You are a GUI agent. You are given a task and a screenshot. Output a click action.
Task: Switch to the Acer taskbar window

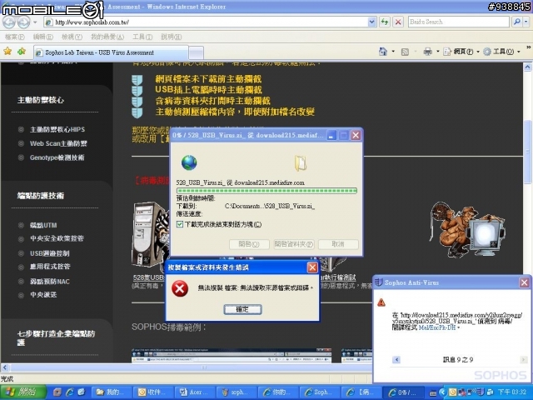(x=196, y=392)
